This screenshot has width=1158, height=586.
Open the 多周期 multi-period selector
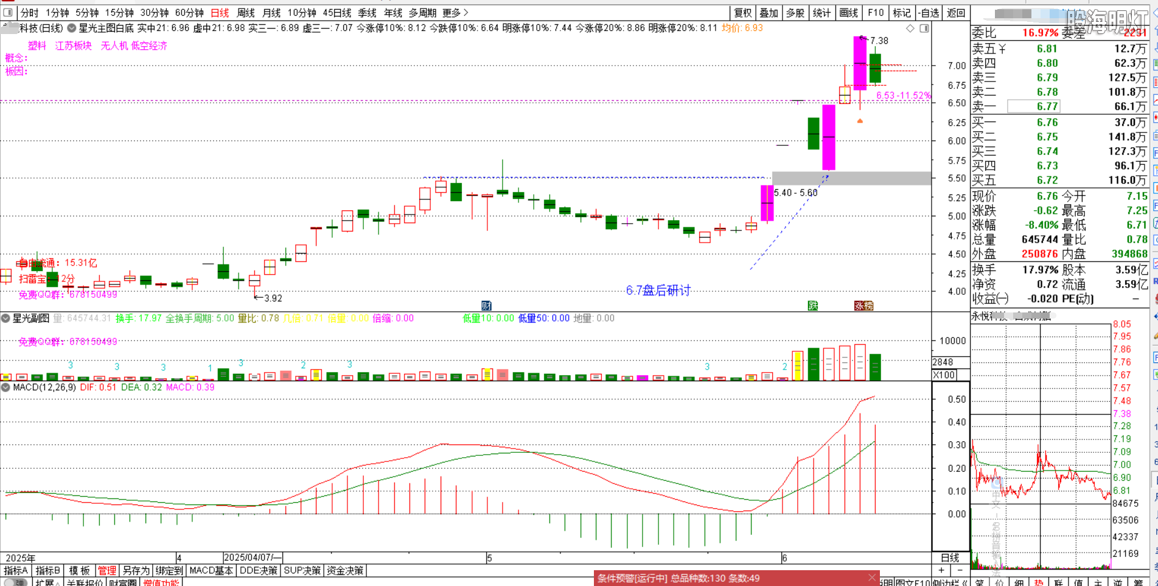click(422, 13)
